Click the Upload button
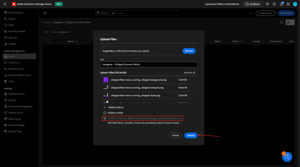Screen dimensions: 300x167 click(x=191, y=135)
